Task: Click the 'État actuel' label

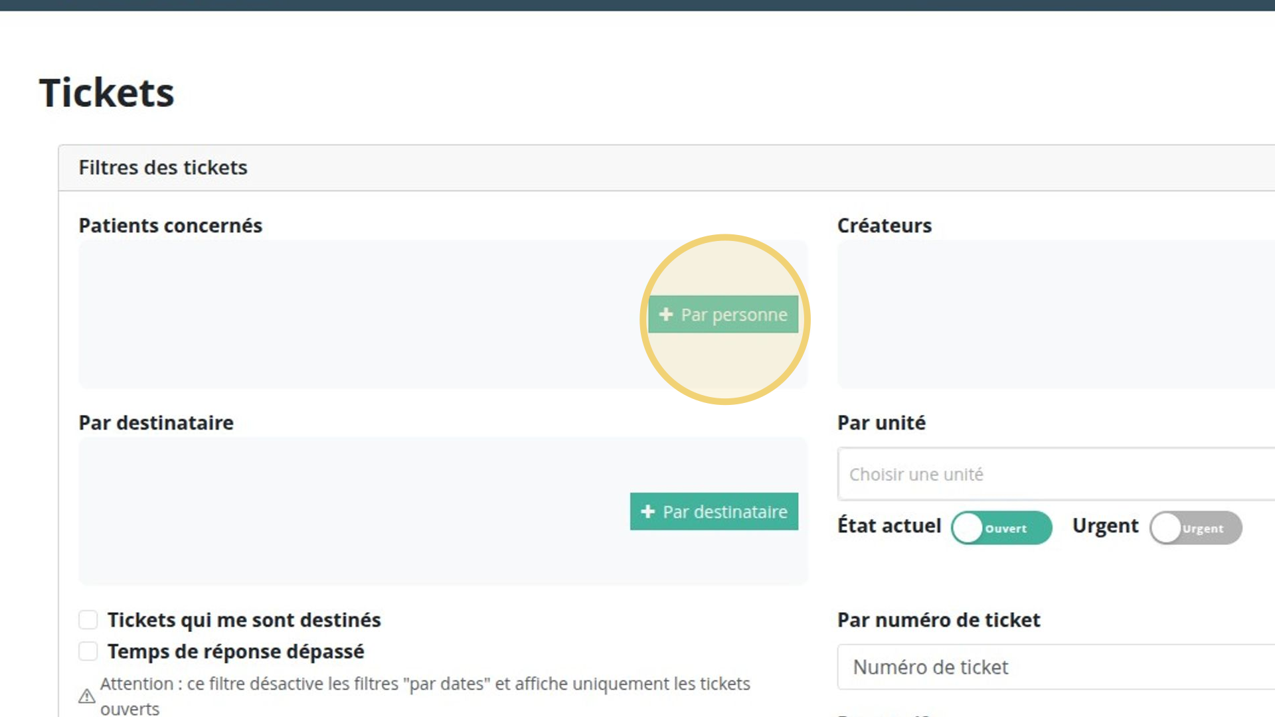Action: tap(889, 525)
